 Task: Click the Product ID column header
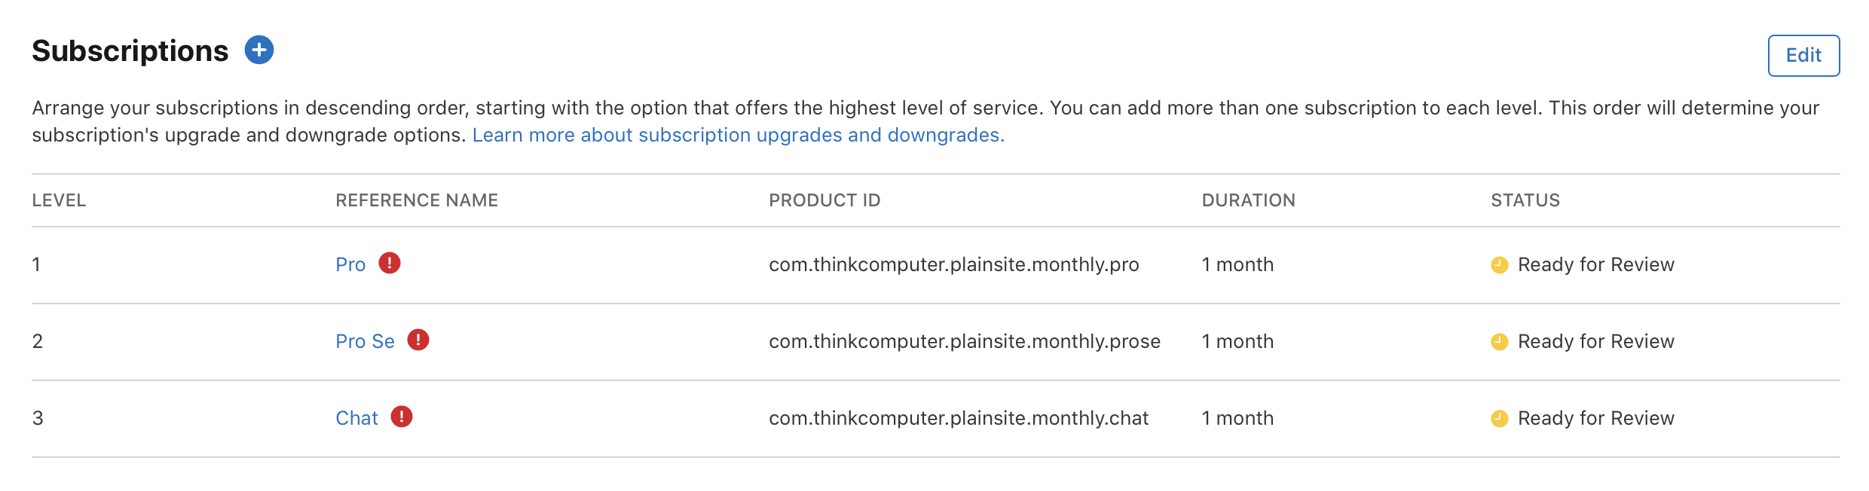point(824,200)
